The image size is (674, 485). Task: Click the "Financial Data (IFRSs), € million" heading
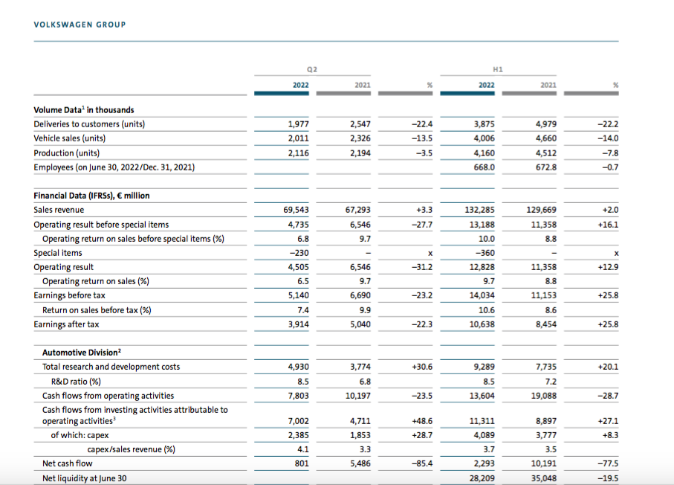[91, 196]
